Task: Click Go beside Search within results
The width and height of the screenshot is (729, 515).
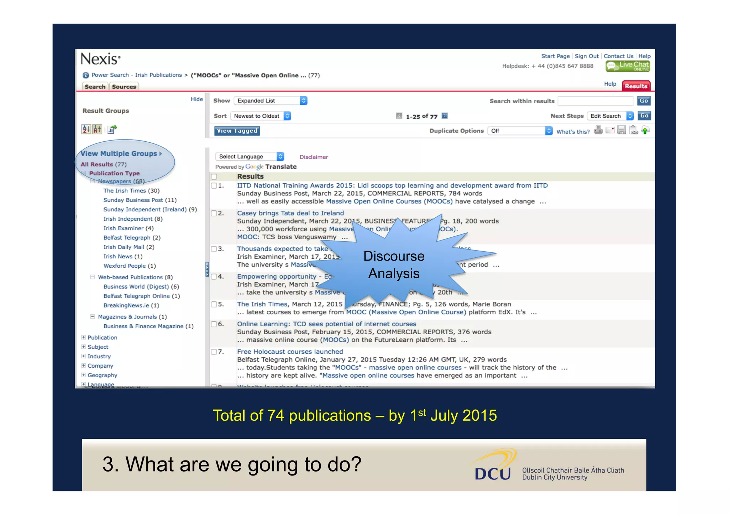Action: tap(644, 101)
